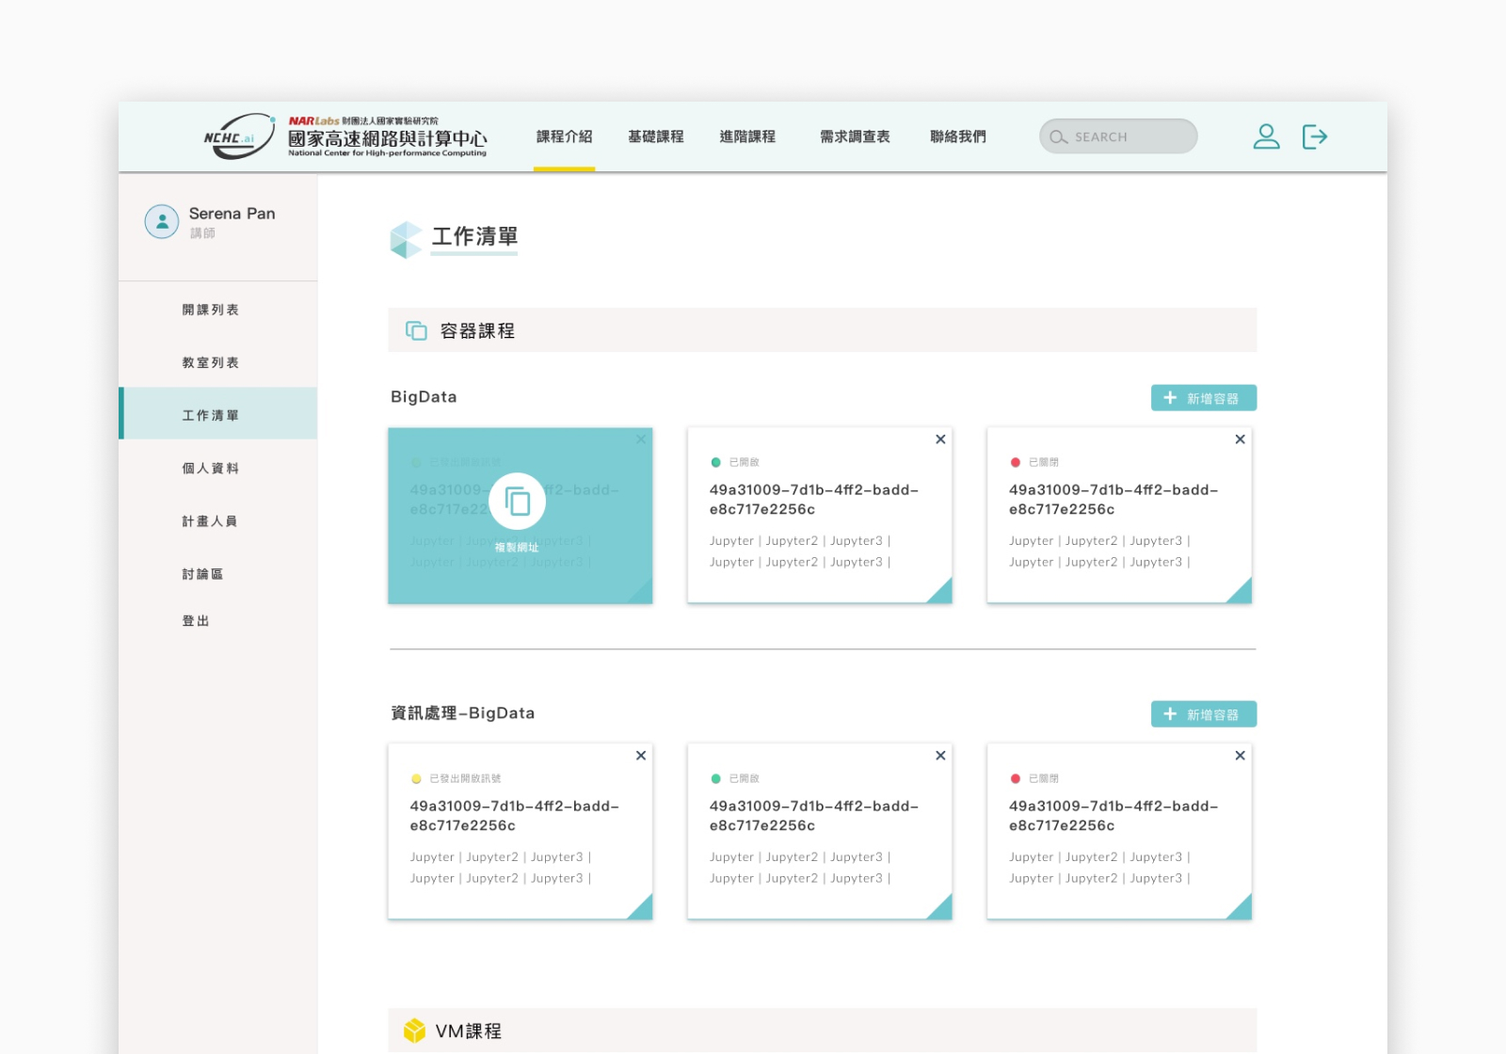Close the yellow-status 資訊處理 container card
Screen dimensions: 1506x1054
[641, 756]
